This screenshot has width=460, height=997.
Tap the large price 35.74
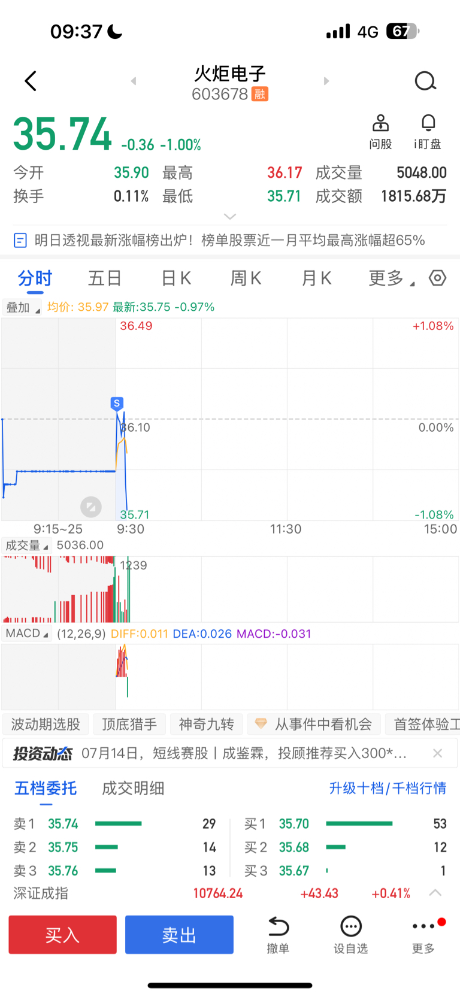point(62,134)
